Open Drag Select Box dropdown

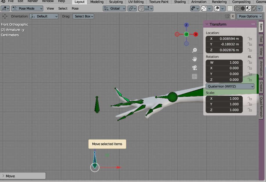[x=83, y=16]
